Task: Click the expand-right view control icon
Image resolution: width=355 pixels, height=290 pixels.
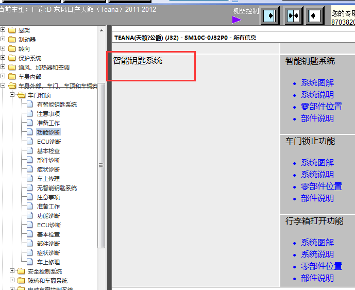Action: point(270,16)
